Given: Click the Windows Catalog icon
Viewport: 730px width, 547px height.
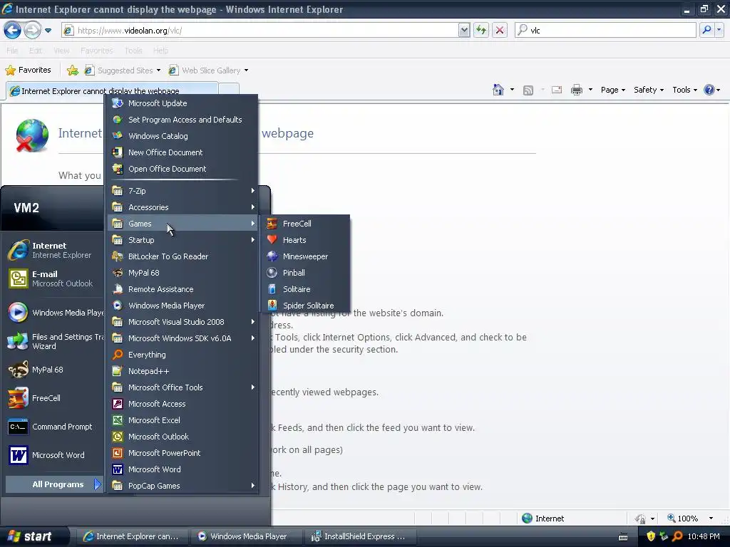Looking at the screenshot, I should click(118, 136).
